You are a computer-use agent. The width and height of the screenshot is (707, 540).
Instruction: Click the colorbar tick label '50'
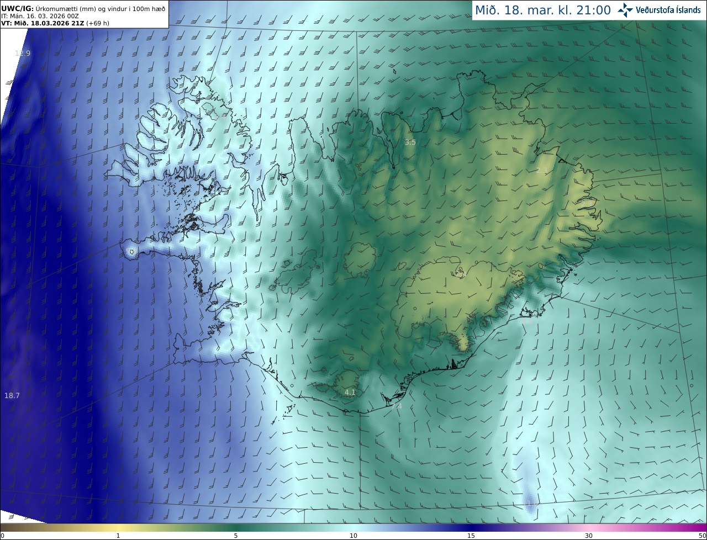pyautogui.click(x=702, y=536)
